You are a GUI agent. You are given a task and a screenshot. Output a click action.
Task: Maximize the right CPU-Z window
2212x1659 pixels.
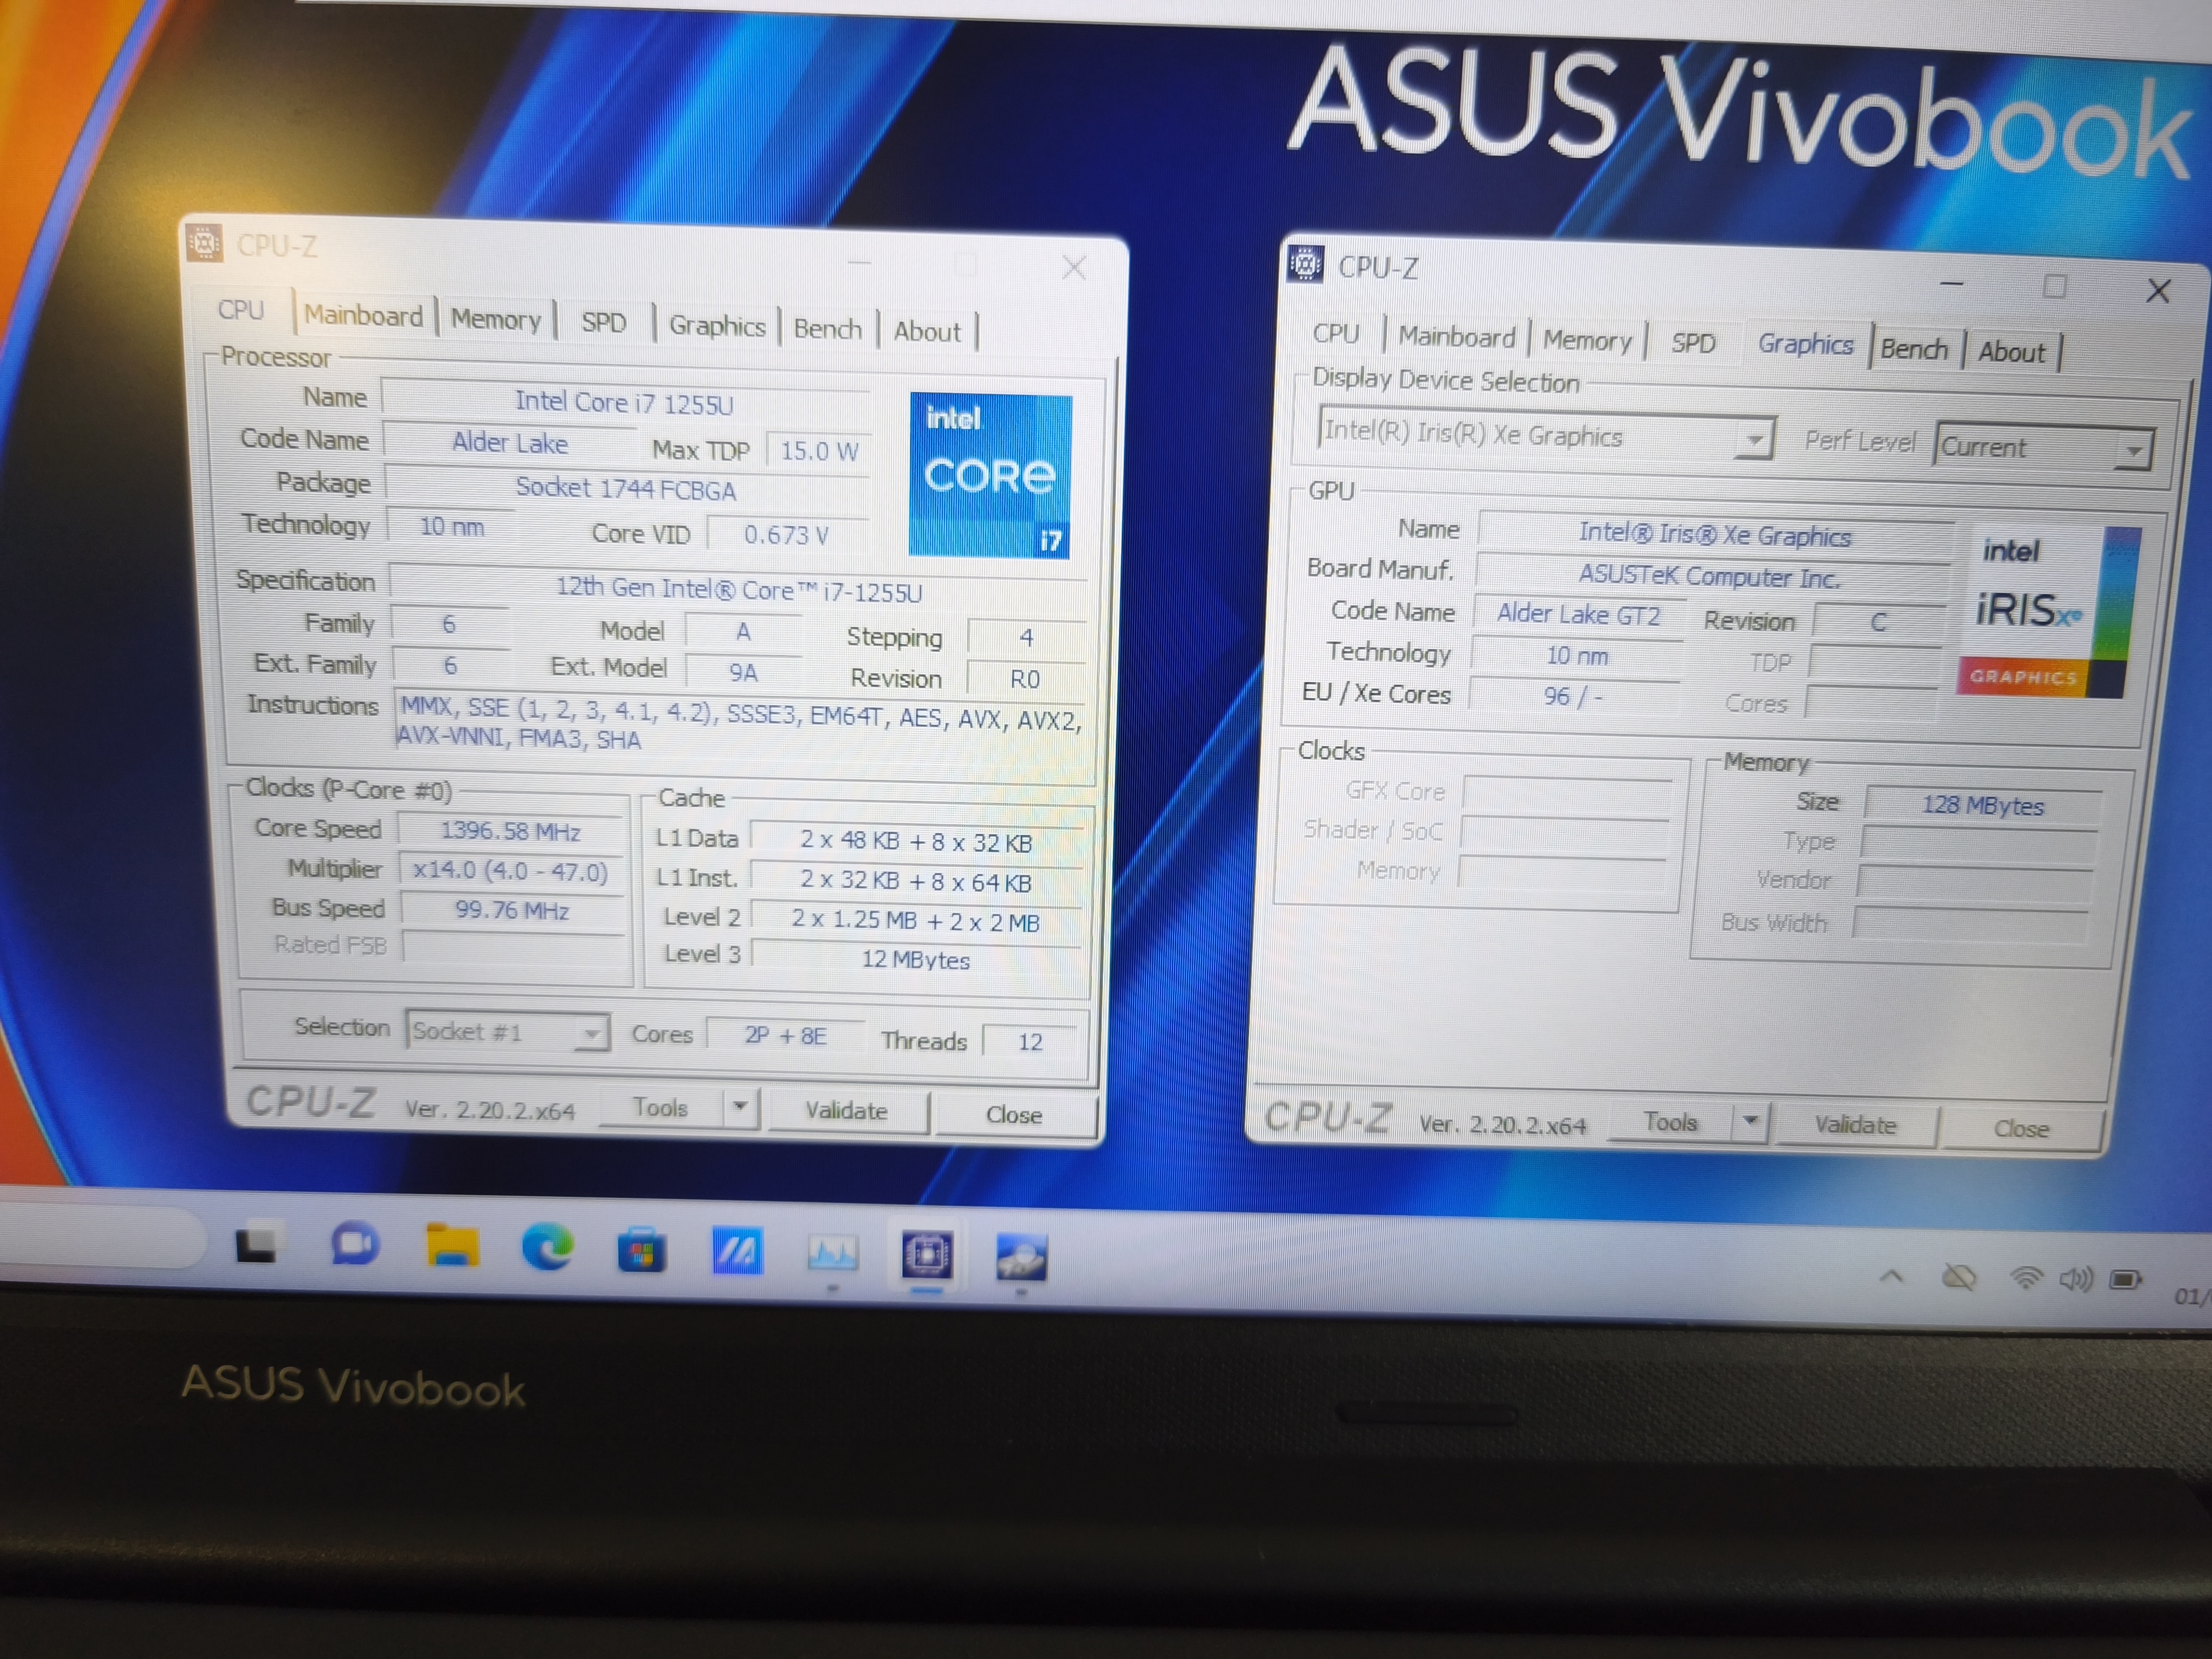click(x=2055, y=287)
